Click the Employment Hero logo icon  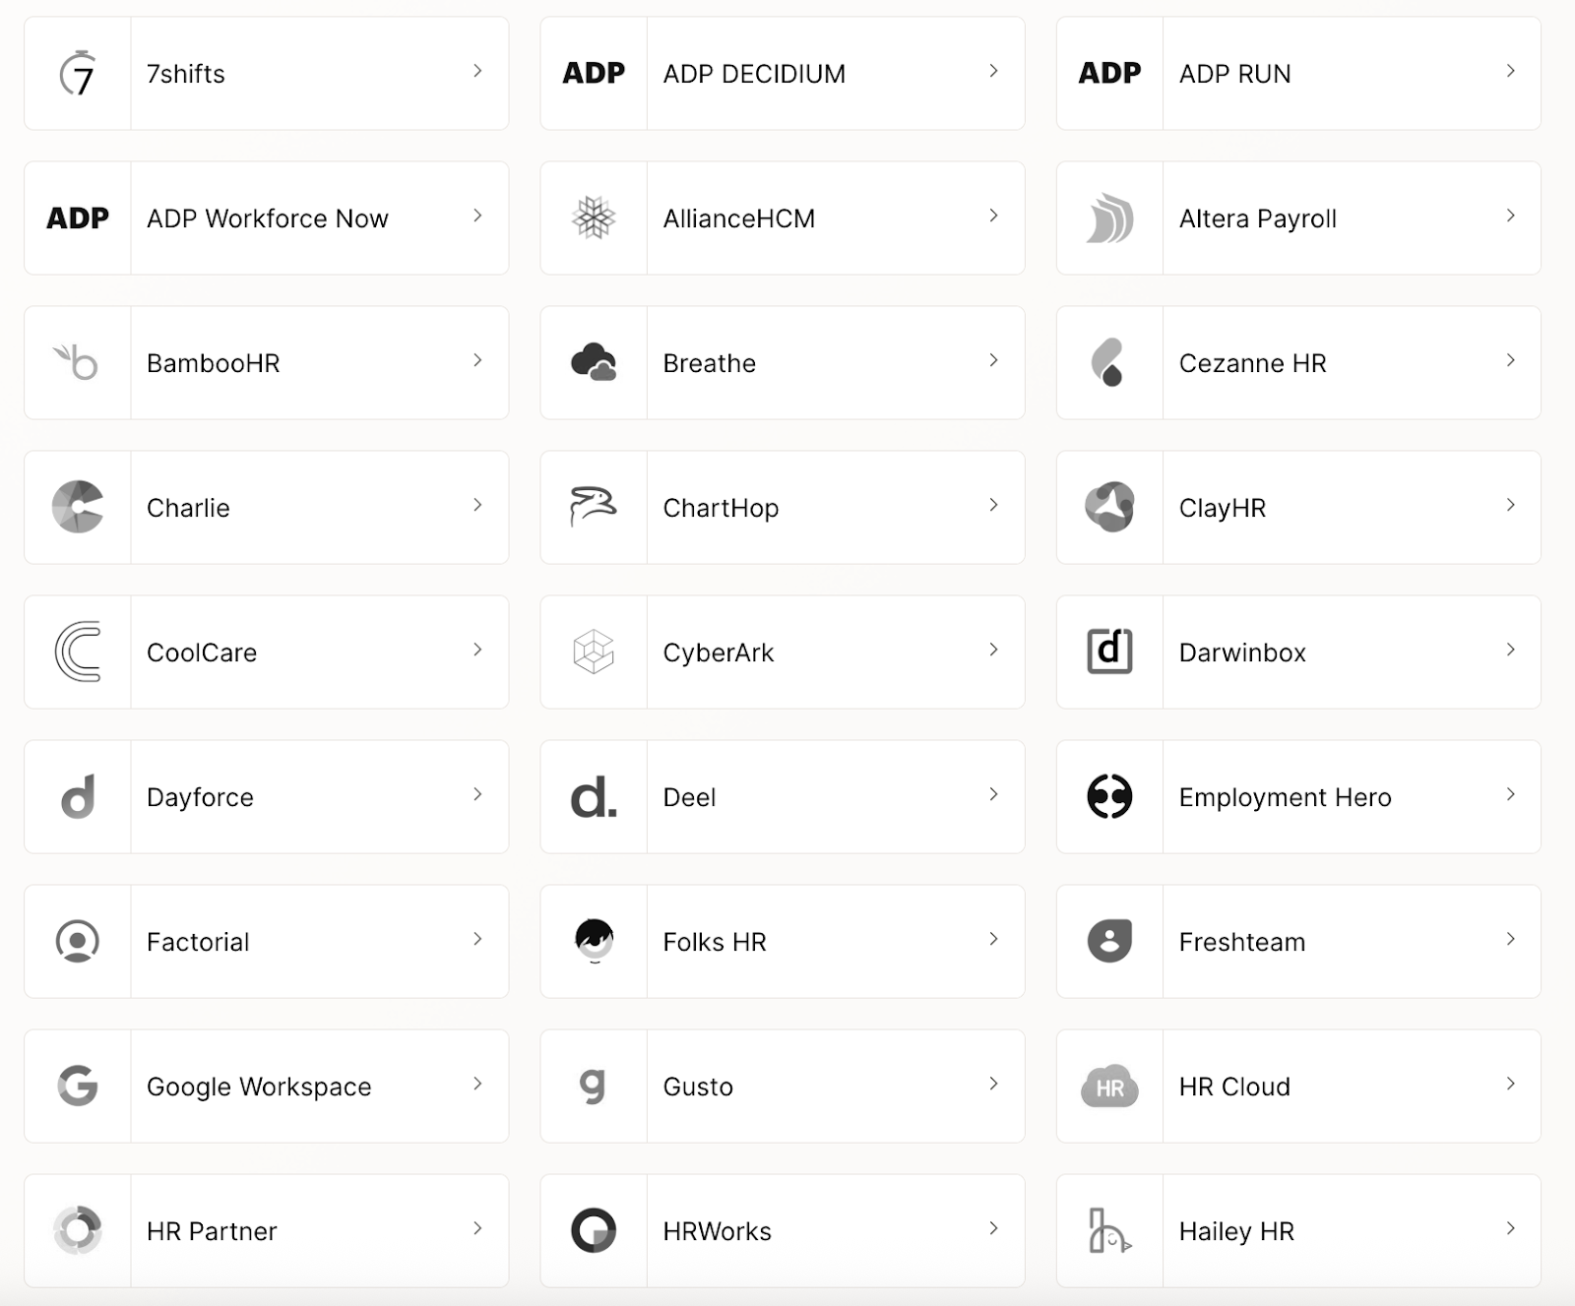(x=1109, y=796)
